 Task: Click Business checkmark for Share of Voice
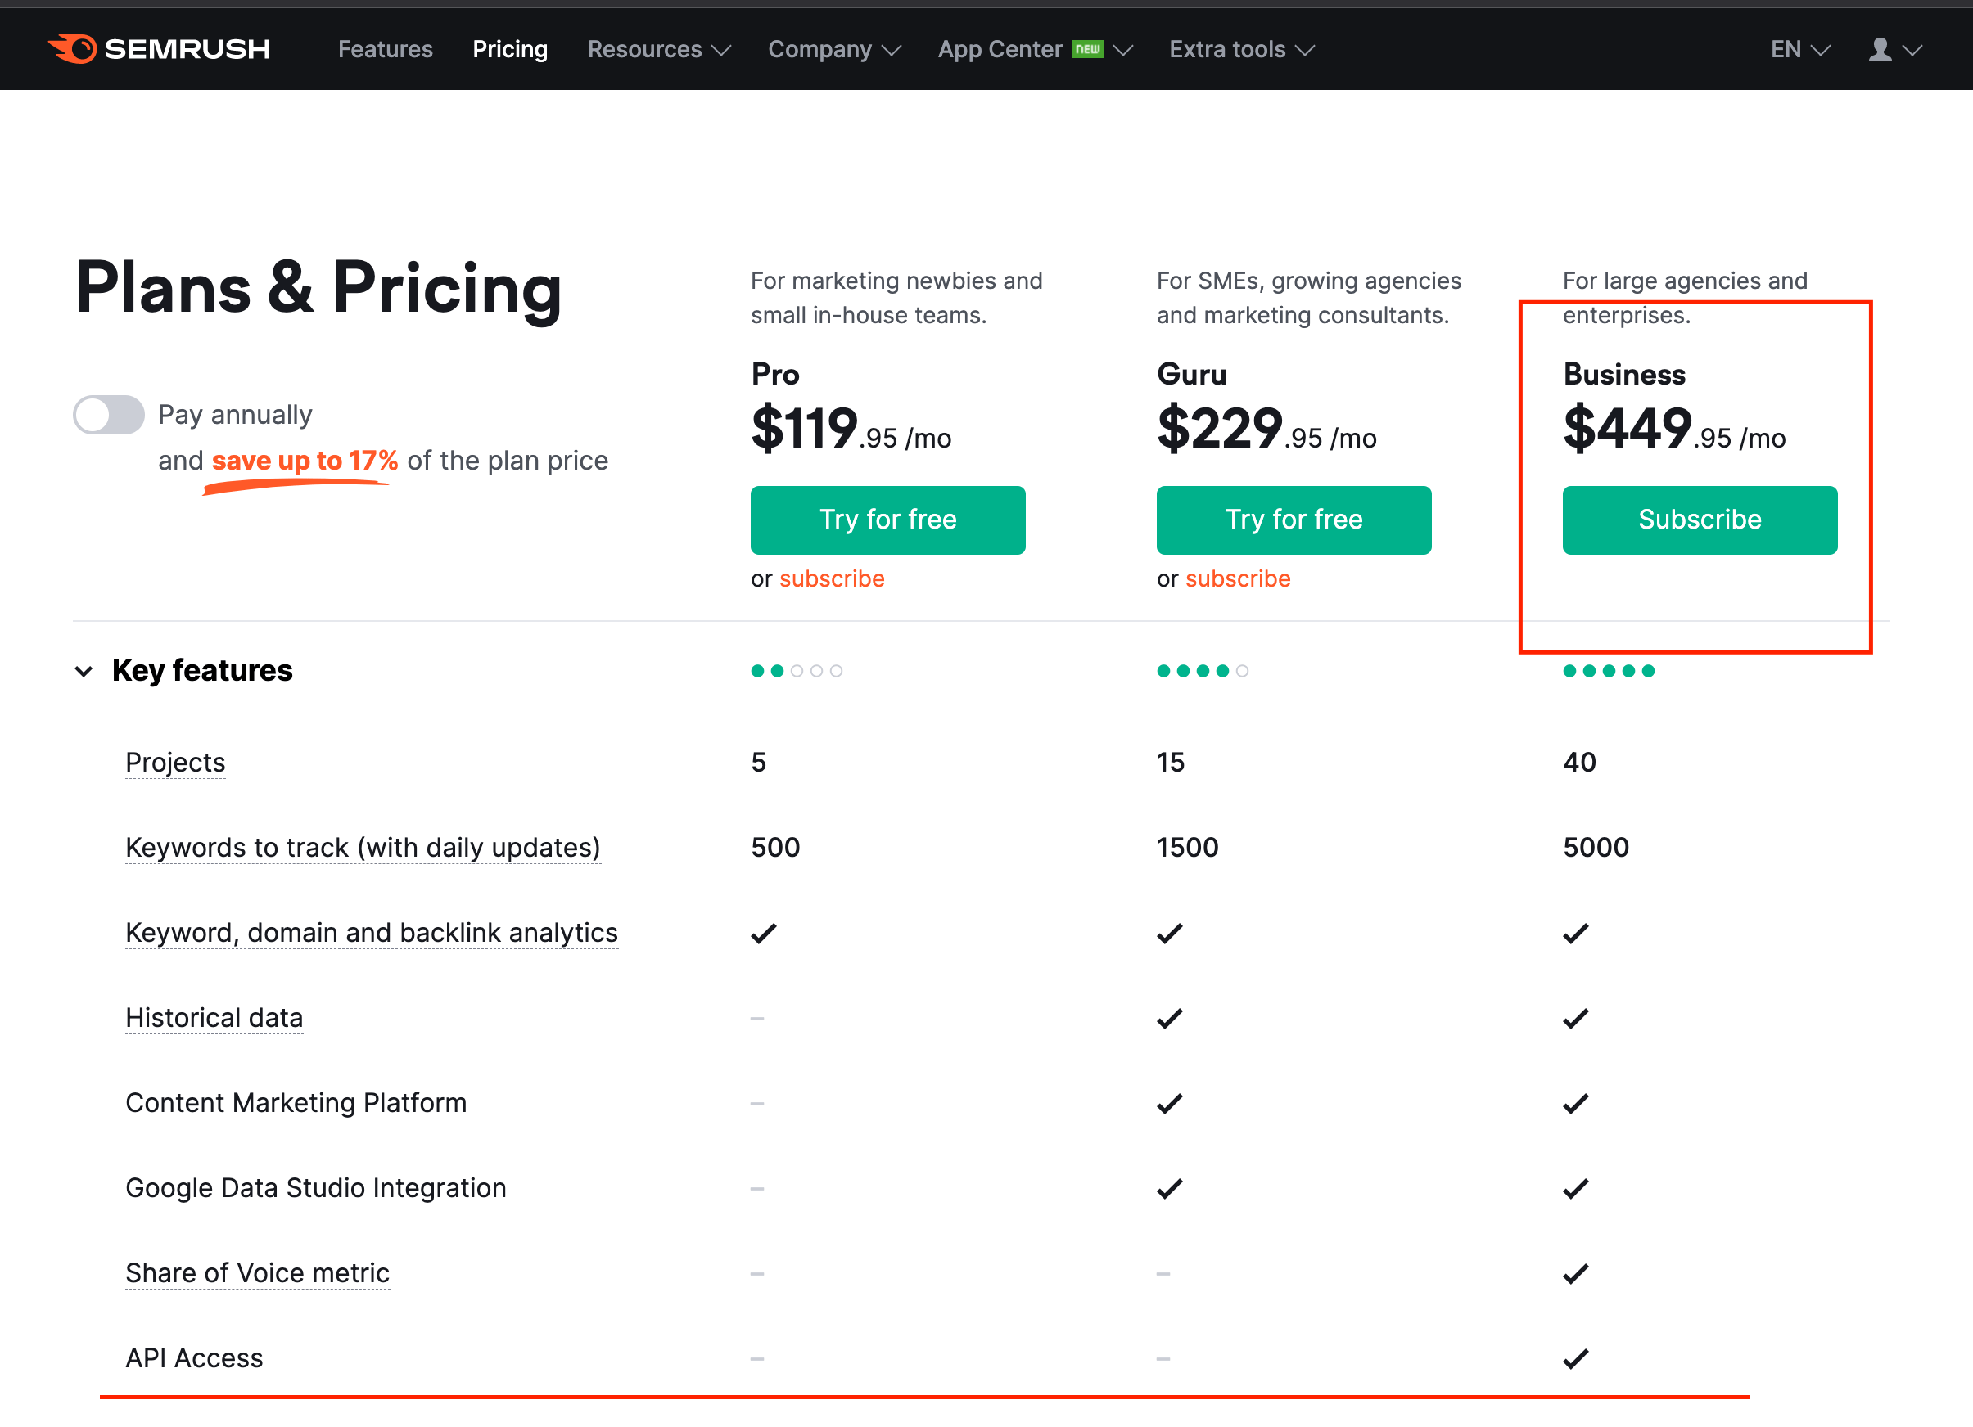pyautogui.click(x=1575, y=1274)
